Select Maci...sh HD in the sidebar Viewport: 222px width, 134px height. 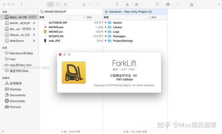19,17
